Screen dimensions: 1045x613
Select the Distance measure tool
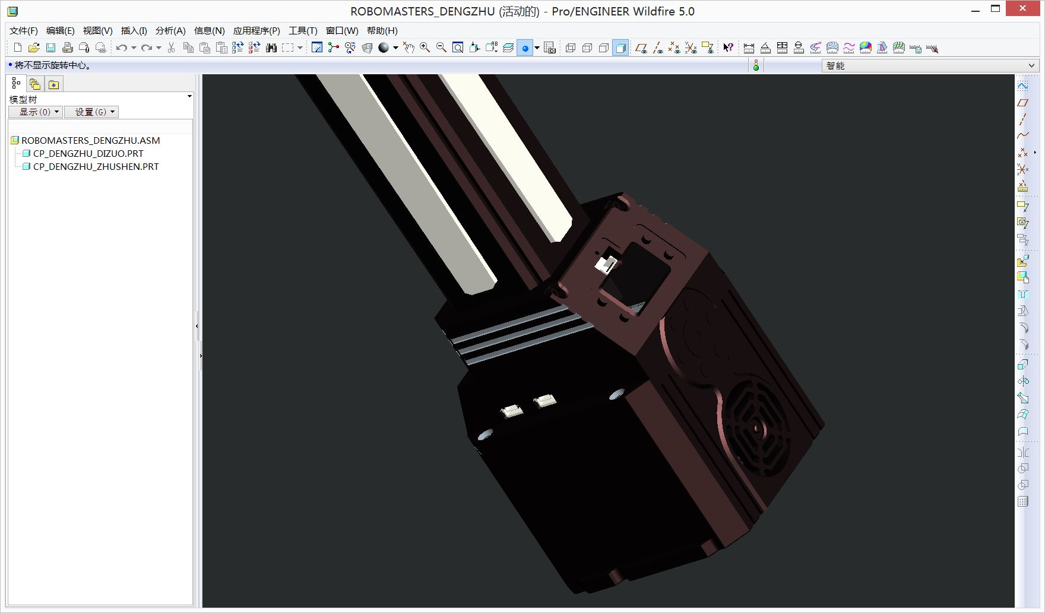[x=749, y=48]
